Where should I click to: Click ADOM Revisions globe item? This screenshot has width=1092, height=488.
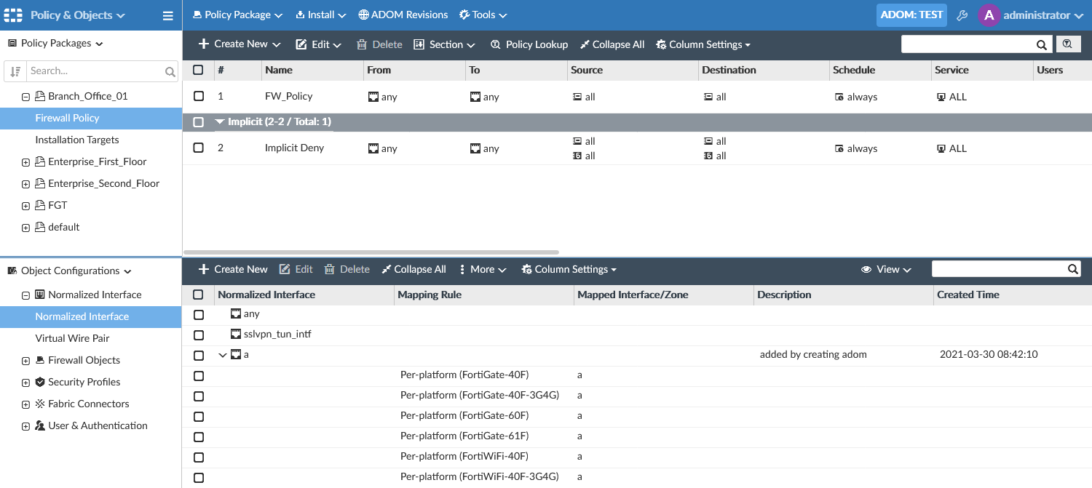pos(403,15)
